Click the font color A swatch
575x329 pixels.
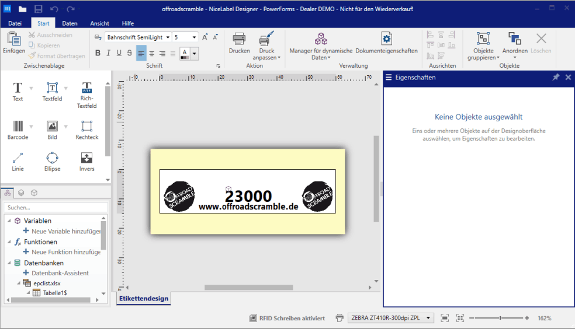point(185,54)
